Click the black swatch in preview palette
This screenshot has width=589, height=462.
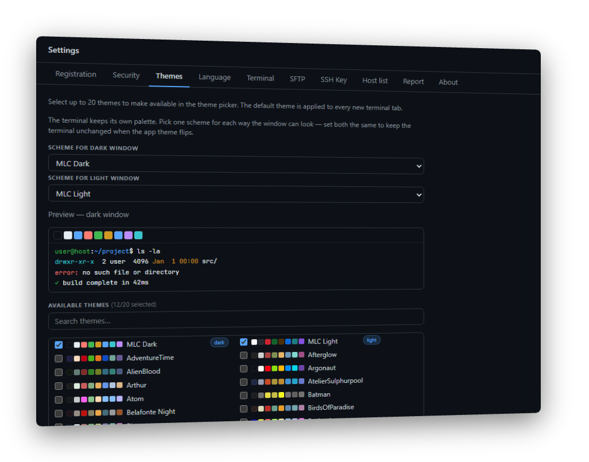[58, 235]
